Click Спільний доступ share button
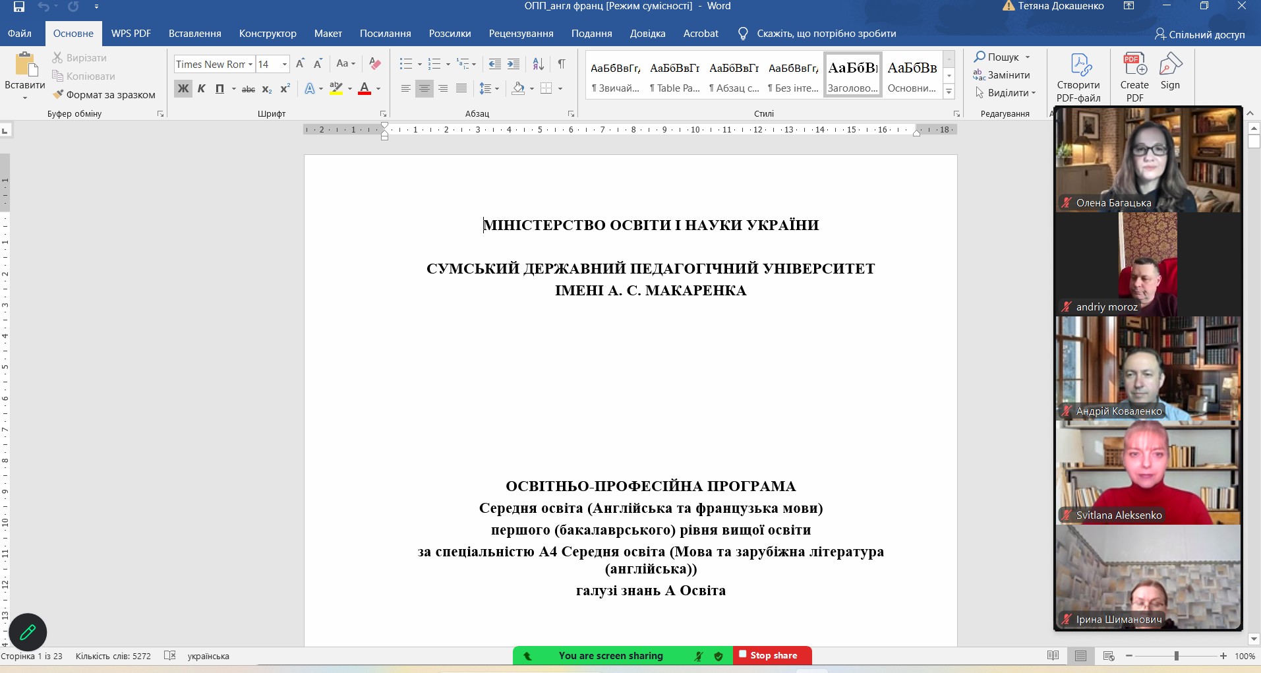1261x673 pixels. (1200, 34)
